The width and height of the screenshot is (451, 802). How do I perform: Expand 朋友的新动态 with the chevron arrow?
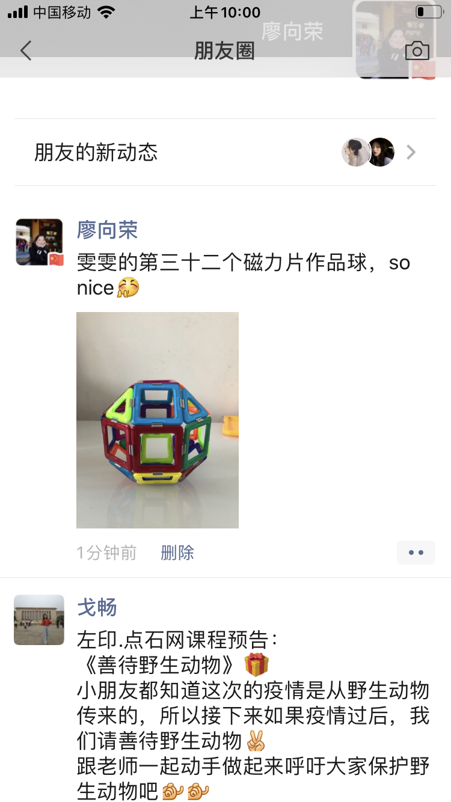[411, 152]
